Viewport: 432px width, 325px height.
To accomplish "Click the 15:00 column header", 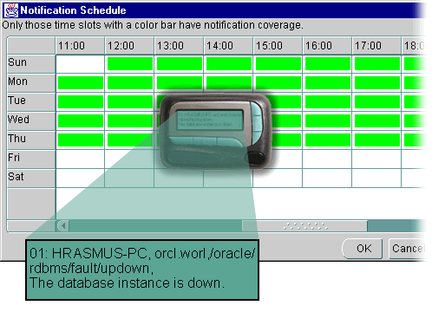I will point(278,46).
